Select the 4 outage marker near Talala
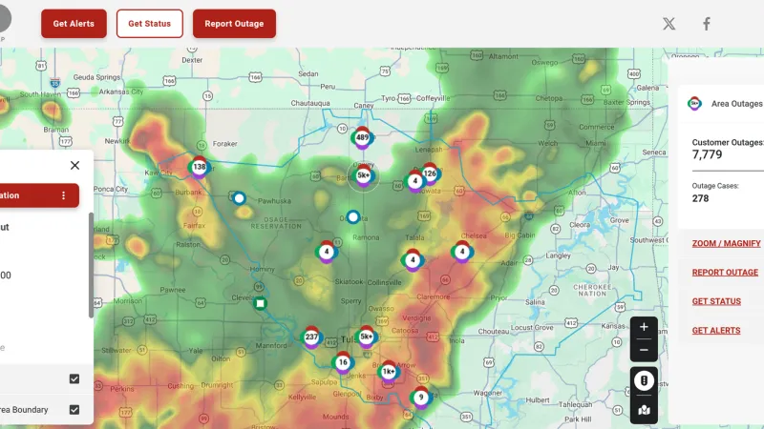Image resolution: width=764 pixels, height=429 pixels. point(413,259)
